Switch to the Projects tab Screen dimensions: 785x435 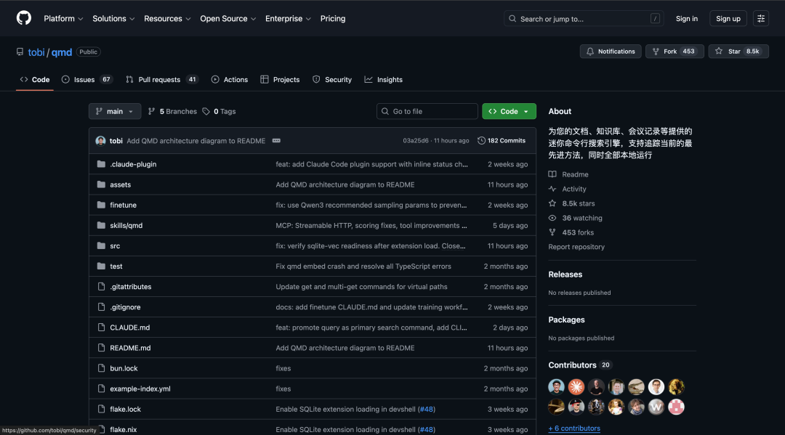(x=280, y=79)
